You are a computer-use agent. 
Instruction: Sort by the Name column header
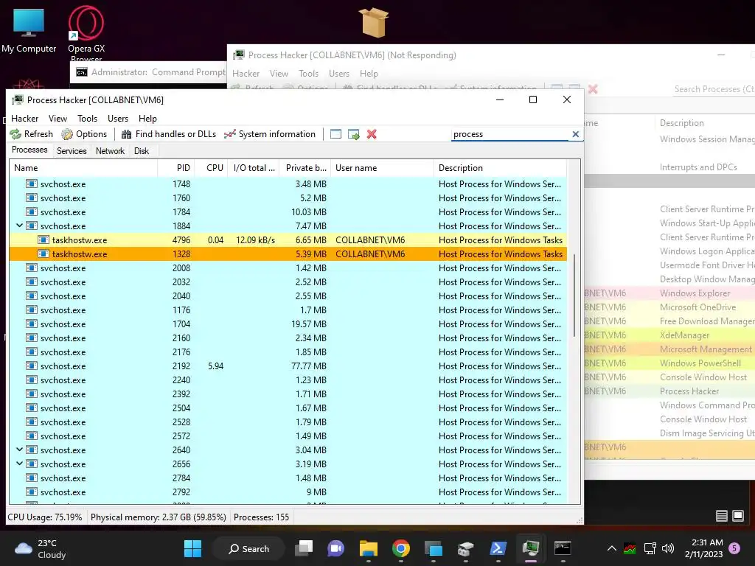(83, 168)
